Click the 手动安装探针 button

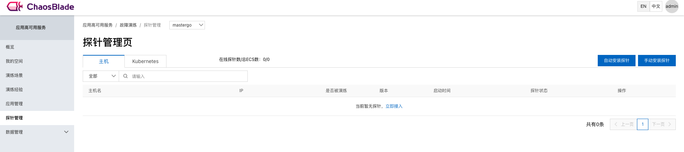657,61
